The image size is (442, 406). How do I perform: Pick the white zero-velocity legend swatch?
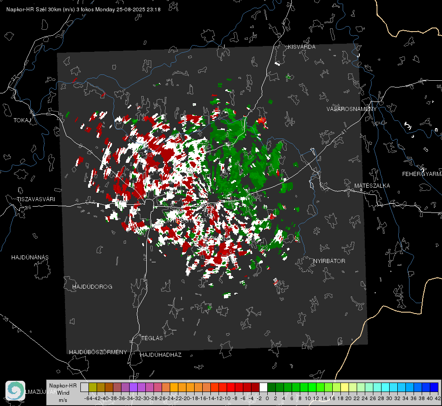click(263, 387)
